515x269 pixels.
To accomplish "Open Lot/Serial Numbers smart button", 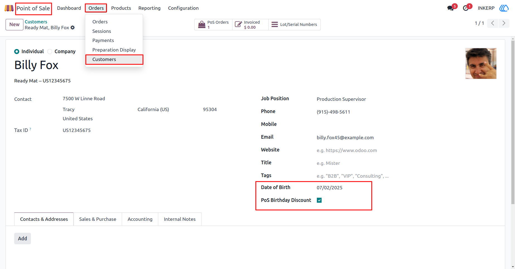I will click(294, 25).
